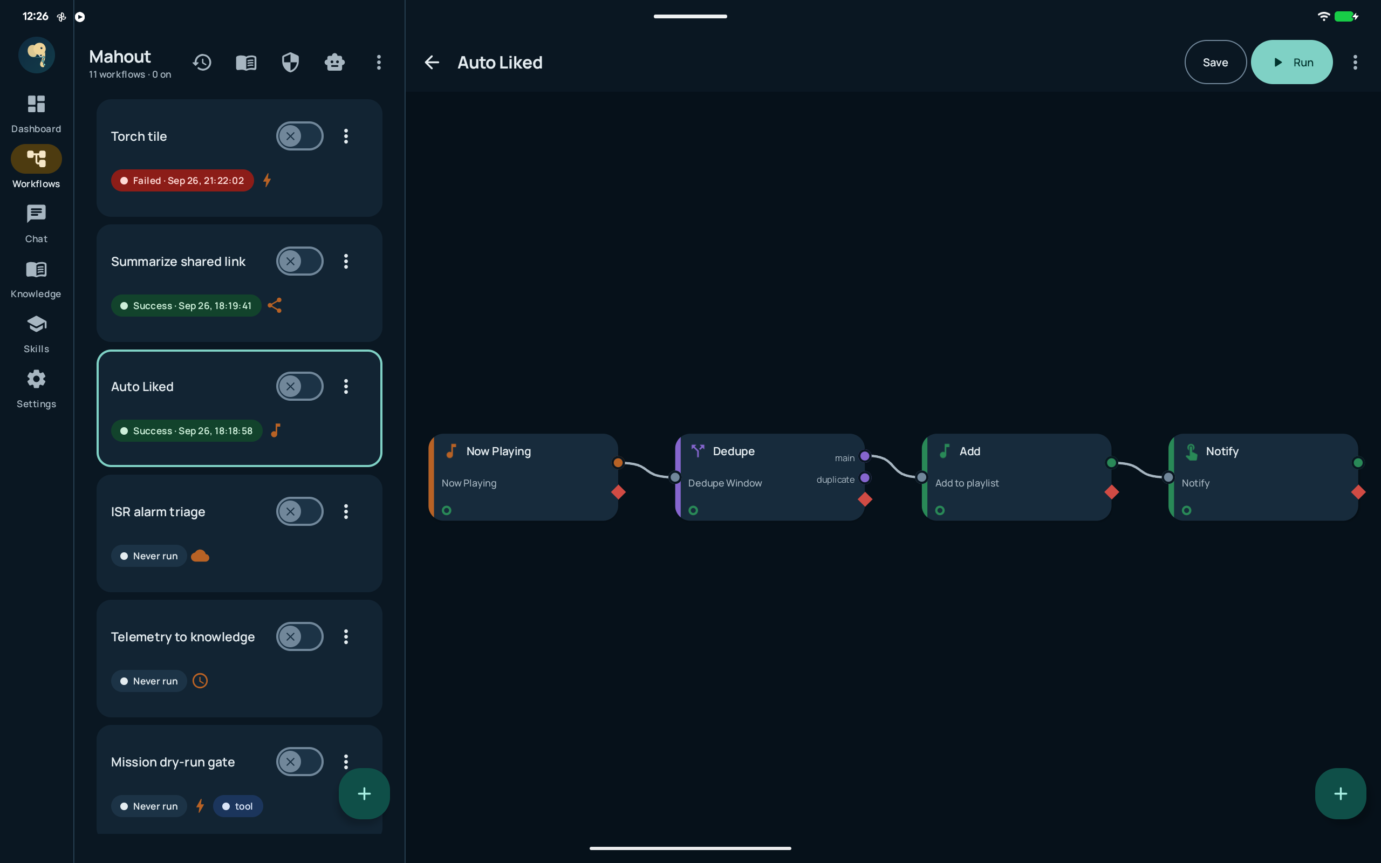
Task: Click music note trigger icon on Auto Liked card
Action: coord(276,430)
